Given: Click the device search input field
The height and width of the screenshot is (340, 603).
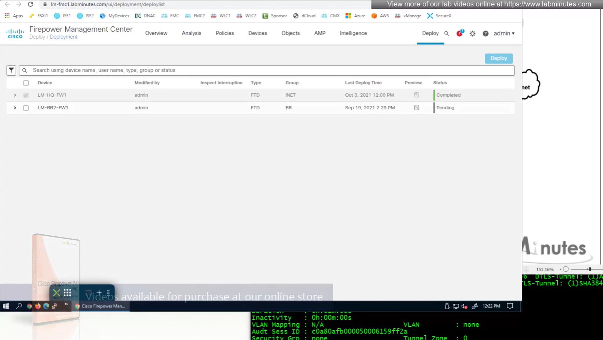Looking at the screenshot, I should [268, 70].
